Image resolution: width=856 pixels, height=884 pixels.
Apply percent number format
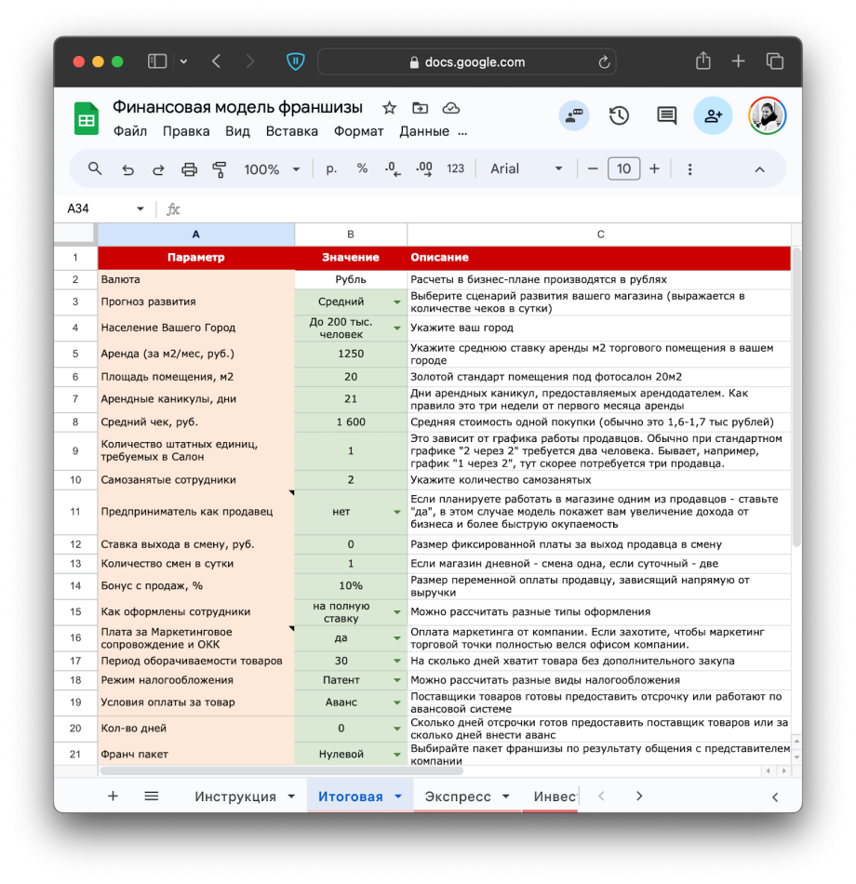click(x=362, y=168)
